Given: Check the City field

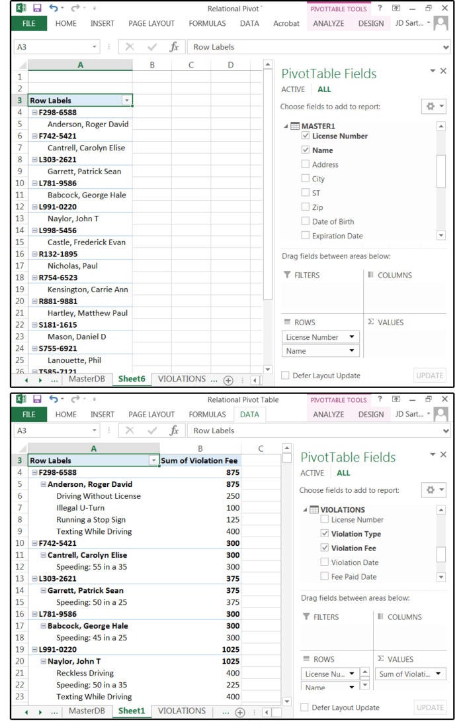Looking at the screenshot, I should click(x=306, y=178).
